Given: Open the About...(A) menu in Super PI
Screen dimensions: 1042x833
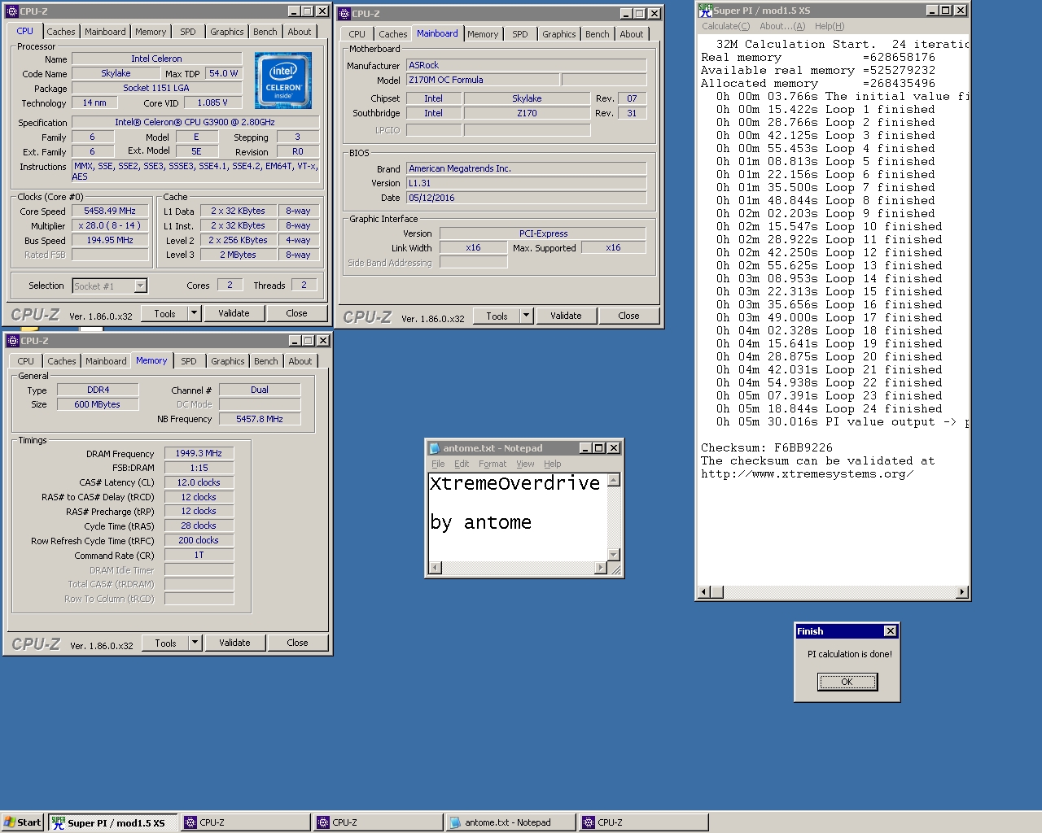Looking at the screenshot, I should [x=782, y=26].
